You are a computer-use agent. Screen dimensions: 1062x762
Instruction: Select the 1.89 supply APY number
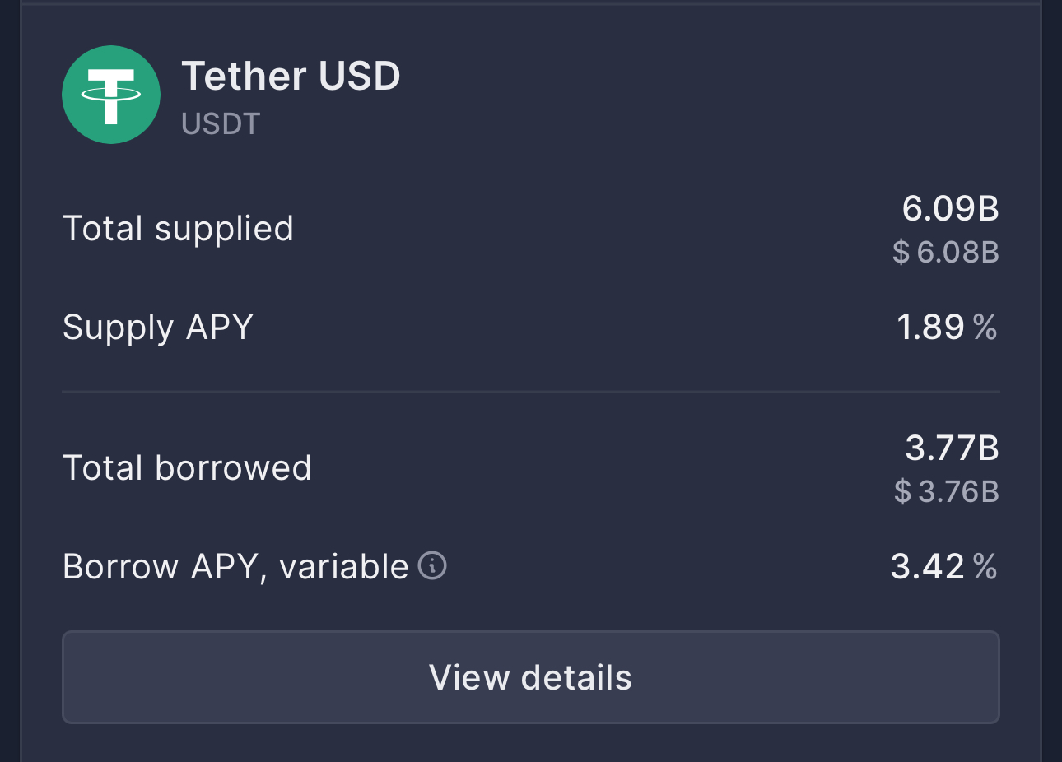tap(930, 328)
